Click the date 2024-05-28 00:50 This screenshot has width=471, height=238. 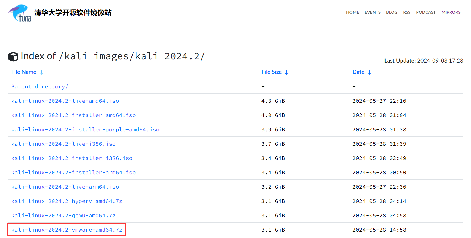[x=379, y=173]
